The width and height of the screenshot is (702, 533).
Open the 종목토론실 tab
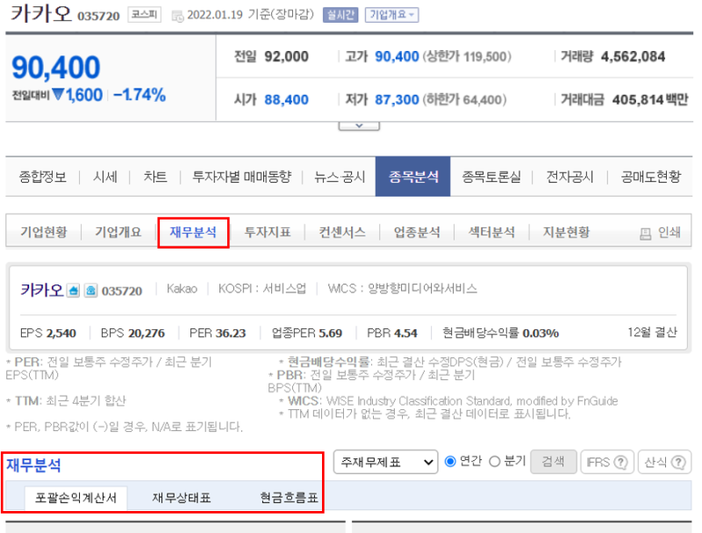tap(491, 176)
